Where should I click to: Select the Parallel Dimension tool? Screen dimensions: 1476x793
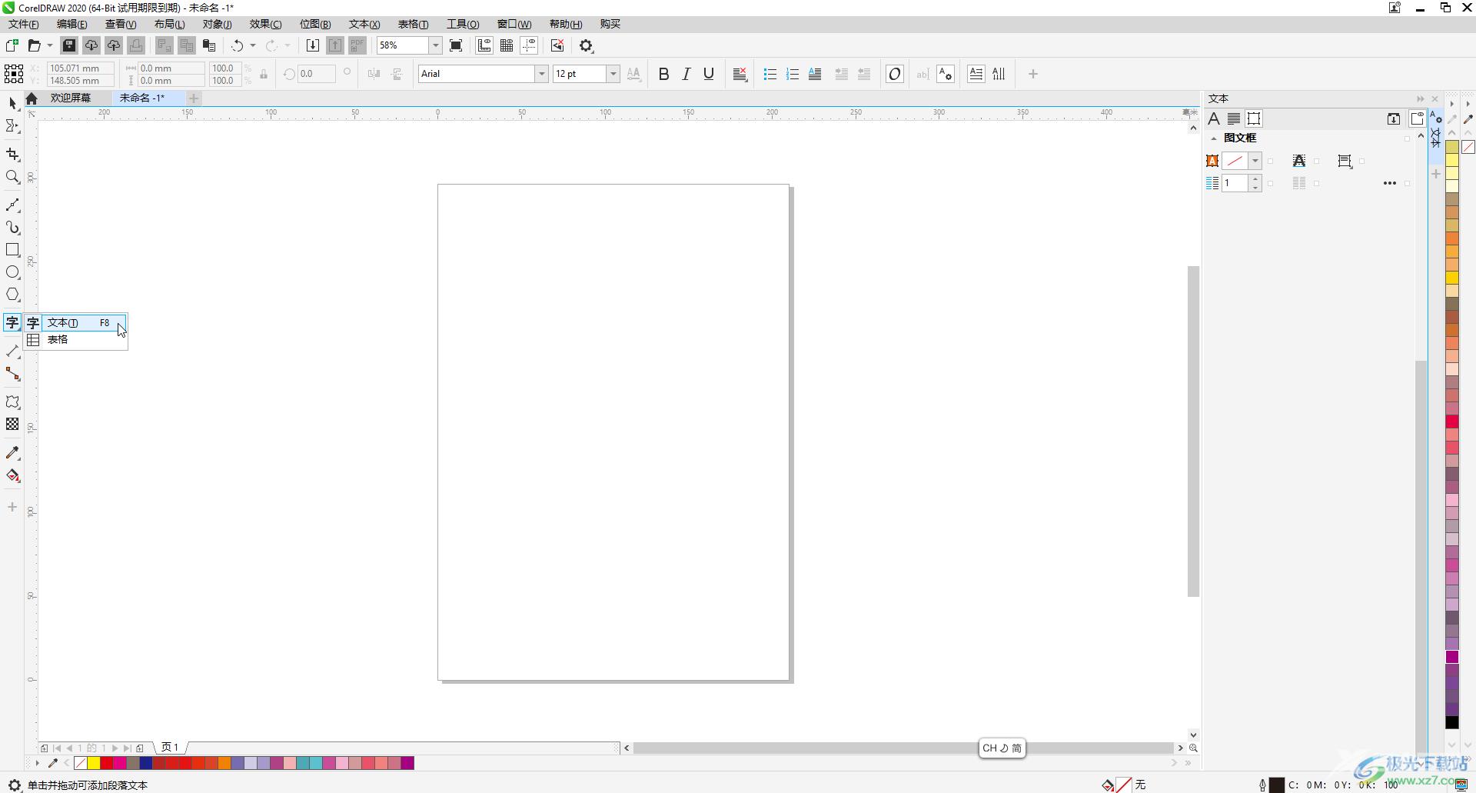coord(12,352)
